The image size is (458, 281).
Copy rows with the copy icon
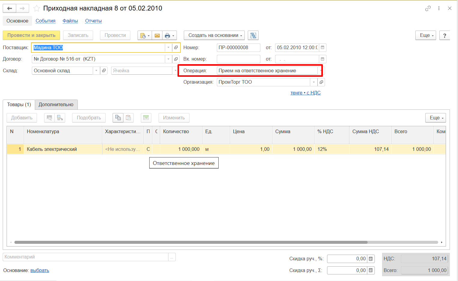(x=118, y=118)
